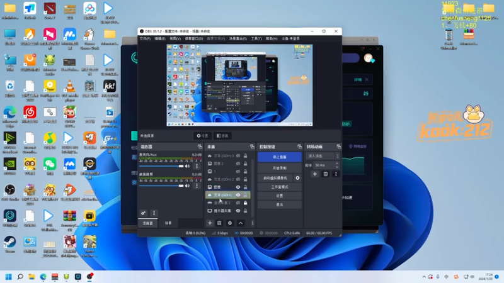Open sources toolbar more-options dots
504x283 pixels.
click(x=253, y=223)
